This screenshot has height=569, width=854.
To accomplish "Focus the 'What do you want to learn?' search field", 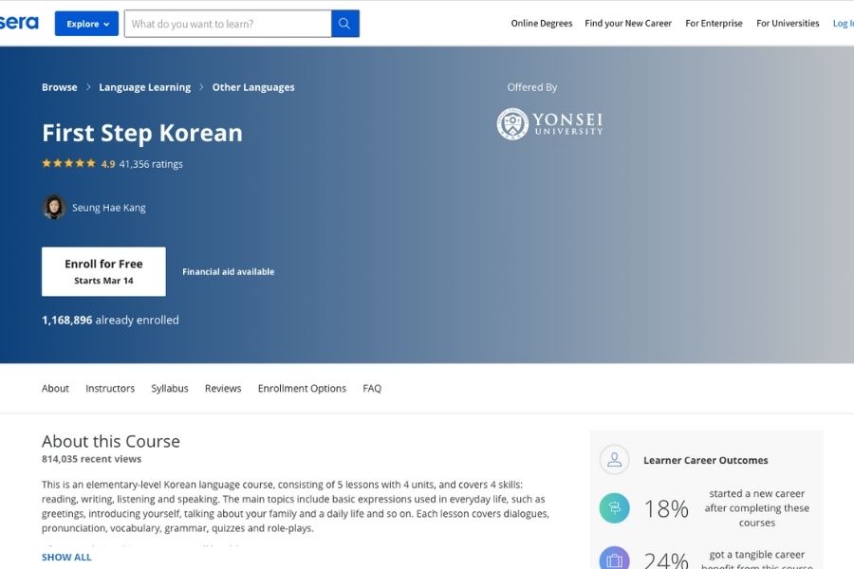I will 228,24.
